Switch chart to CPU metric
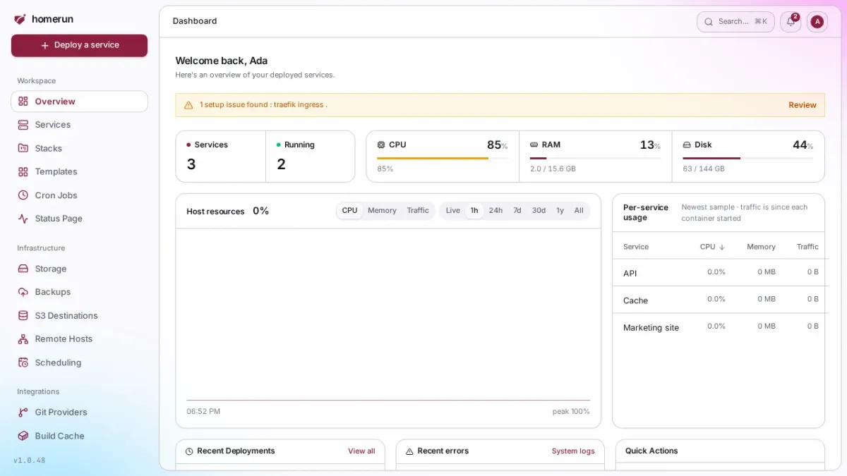Image resolution: width=847 pixels, height=476 pixels. coord(349,211)
